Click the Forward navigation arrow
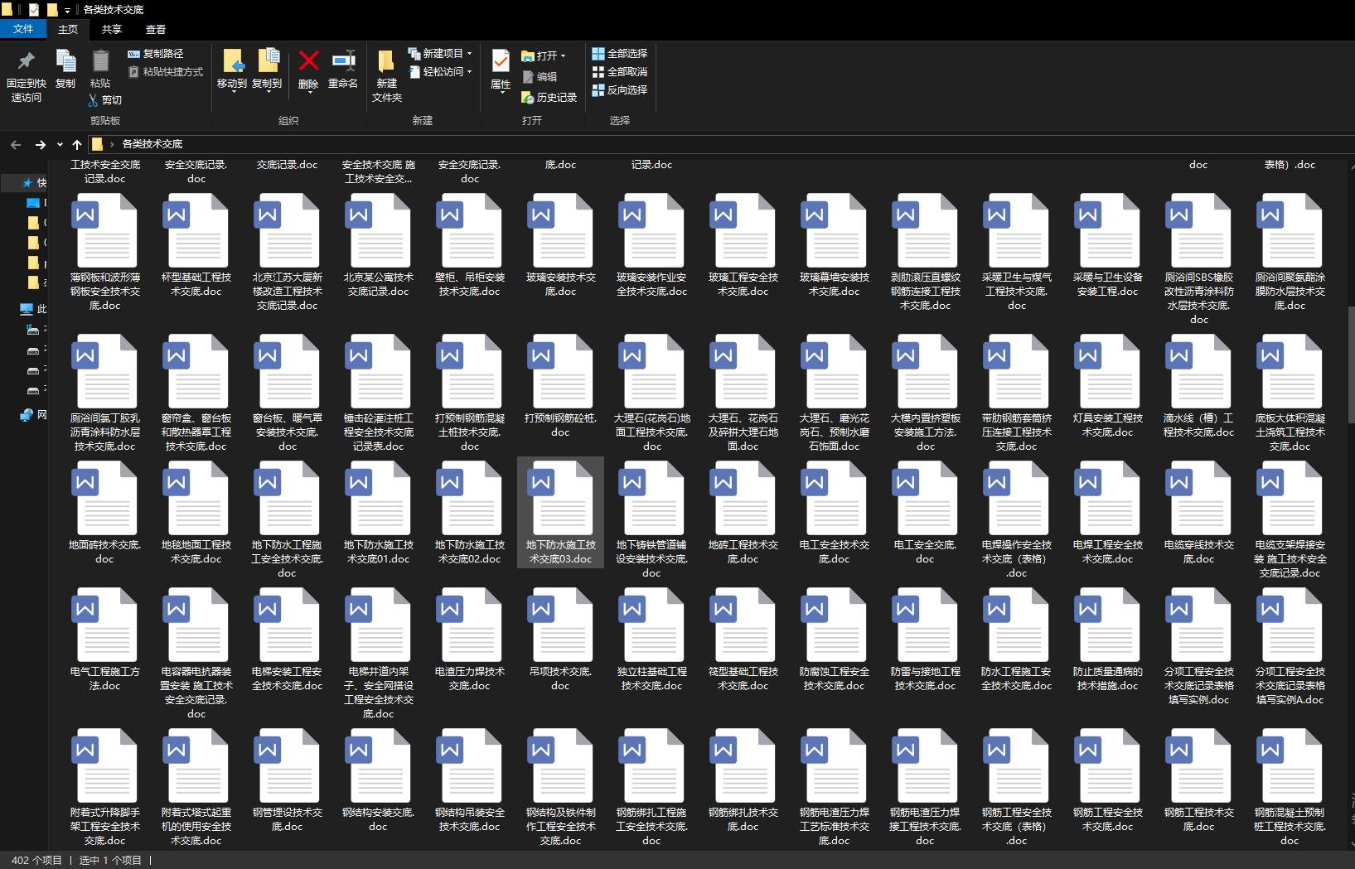 coord(40,144)
